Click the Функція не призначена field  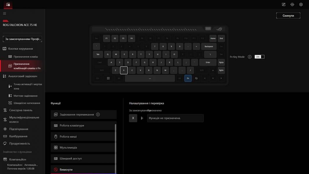tap(175, 118)
